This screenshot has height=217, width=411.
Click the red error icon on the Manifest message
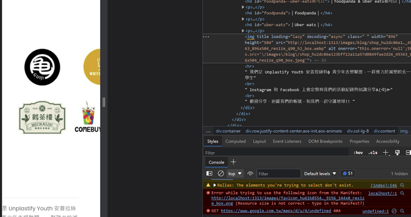[x=208, y=193]
